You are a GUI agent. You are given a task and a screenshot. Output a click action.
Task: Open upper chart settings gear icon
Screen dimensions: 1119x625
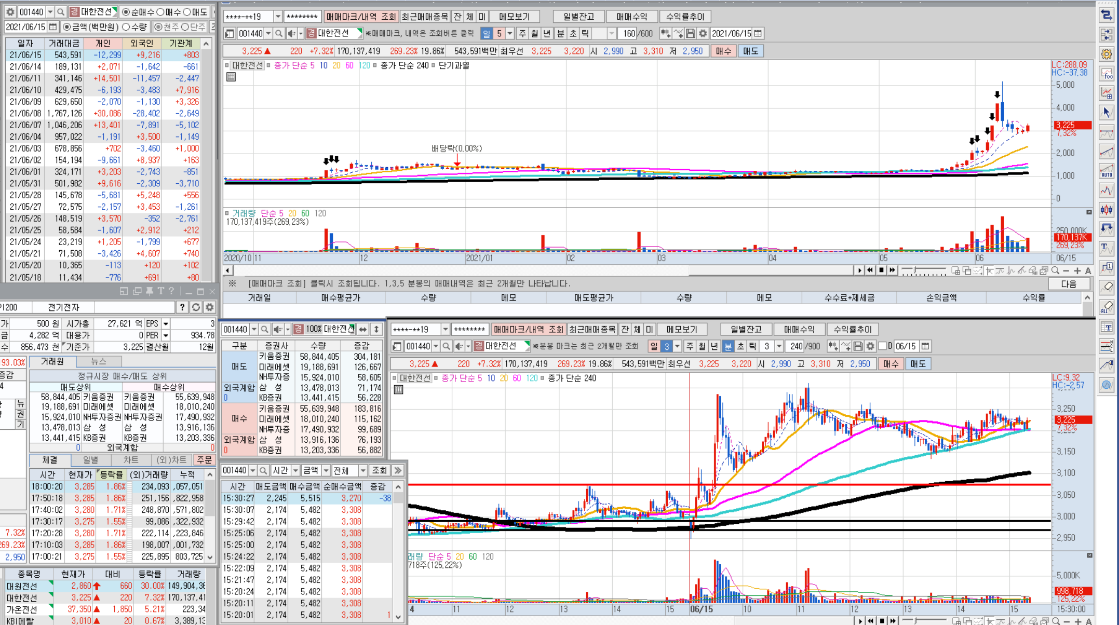703,33
